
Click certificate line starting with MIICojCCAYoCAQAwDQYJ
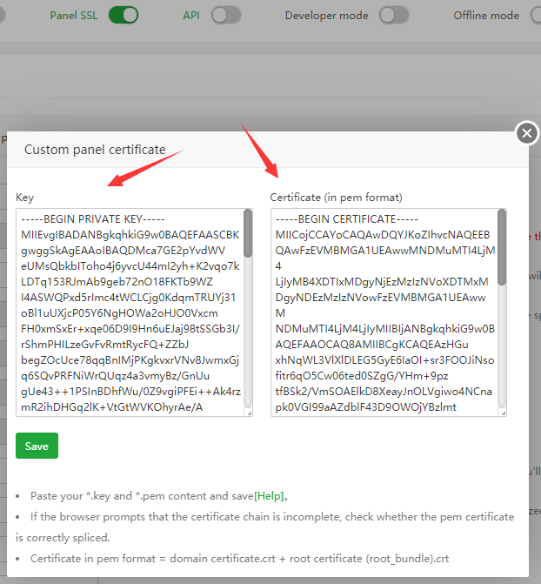[x=383, y=235]
